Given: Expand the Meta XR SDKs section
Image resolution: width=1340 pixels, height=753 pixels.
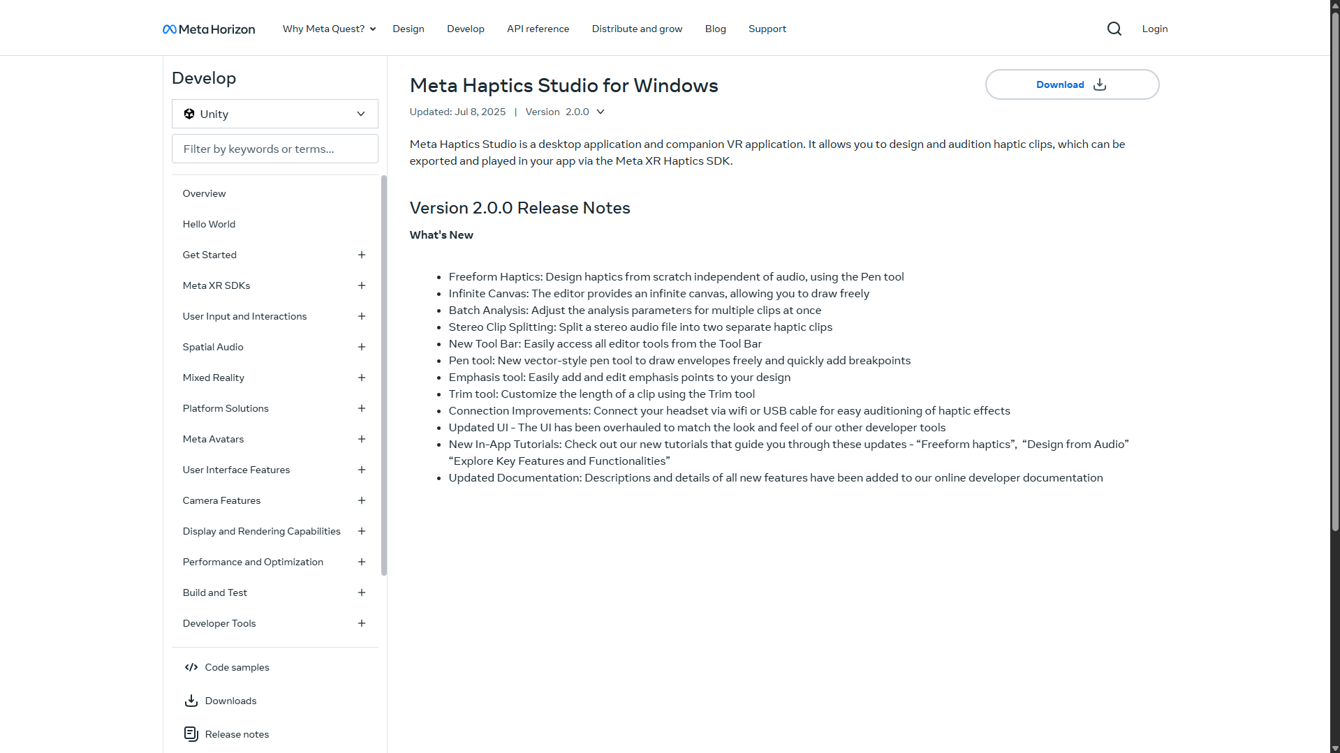Looking at the screenshot, I should 362,285.
